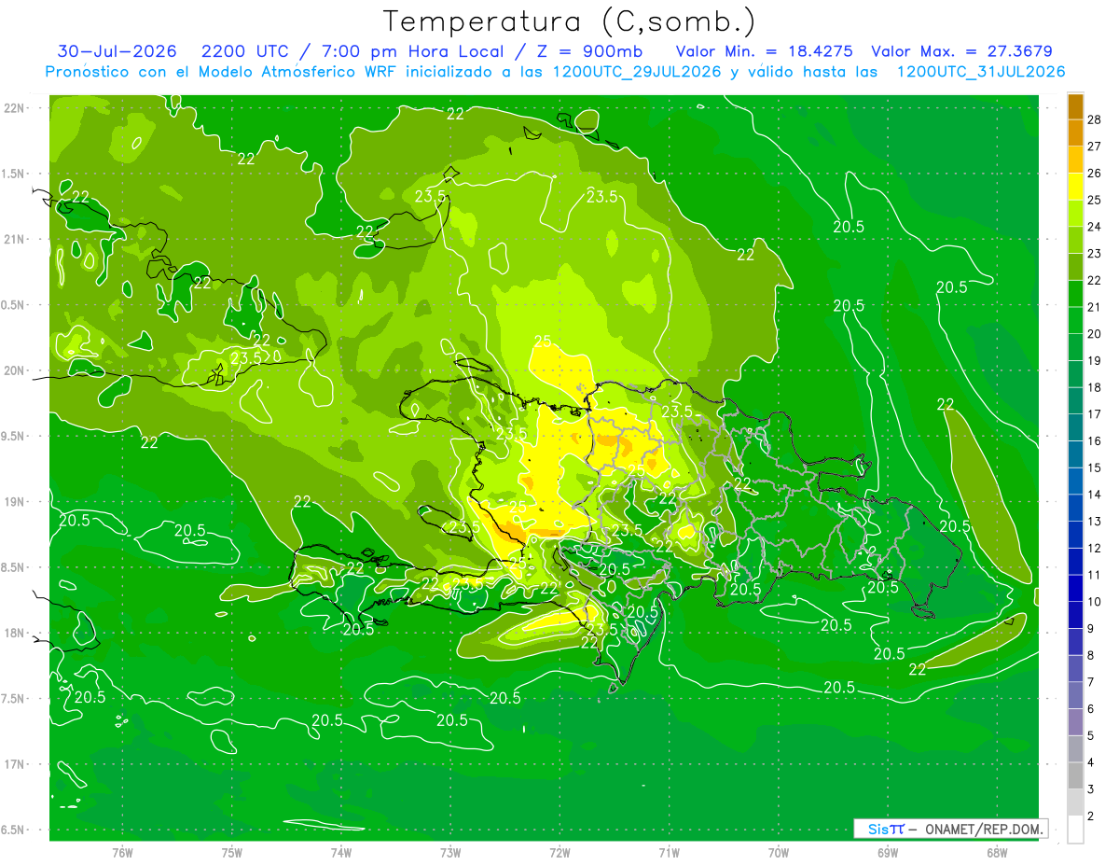Select lime swatch between 24 and 25
This screenshot has width=1119, height=865.
click(x=1075, y=214)
